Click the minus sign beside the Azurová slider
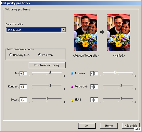142x132 pixels. click(x=101, y=76)
